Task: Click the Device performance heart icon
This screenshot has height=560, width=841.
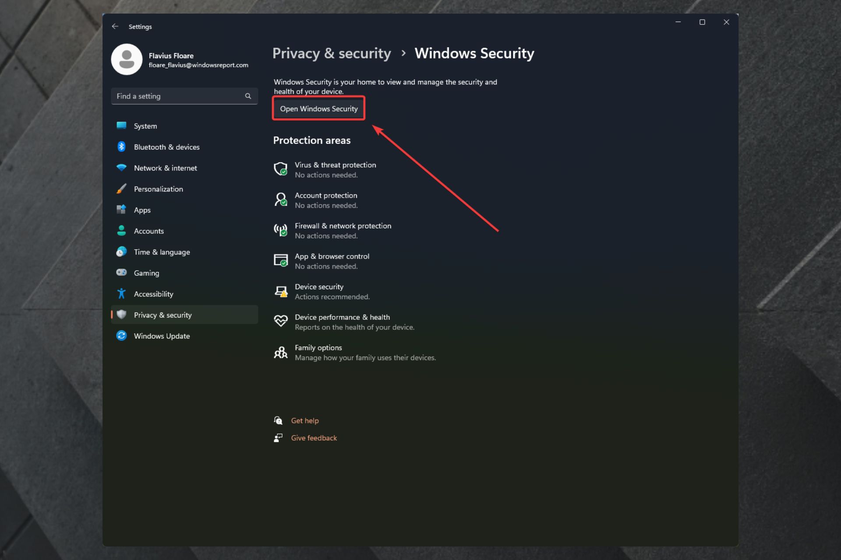Action: (280, 321)
